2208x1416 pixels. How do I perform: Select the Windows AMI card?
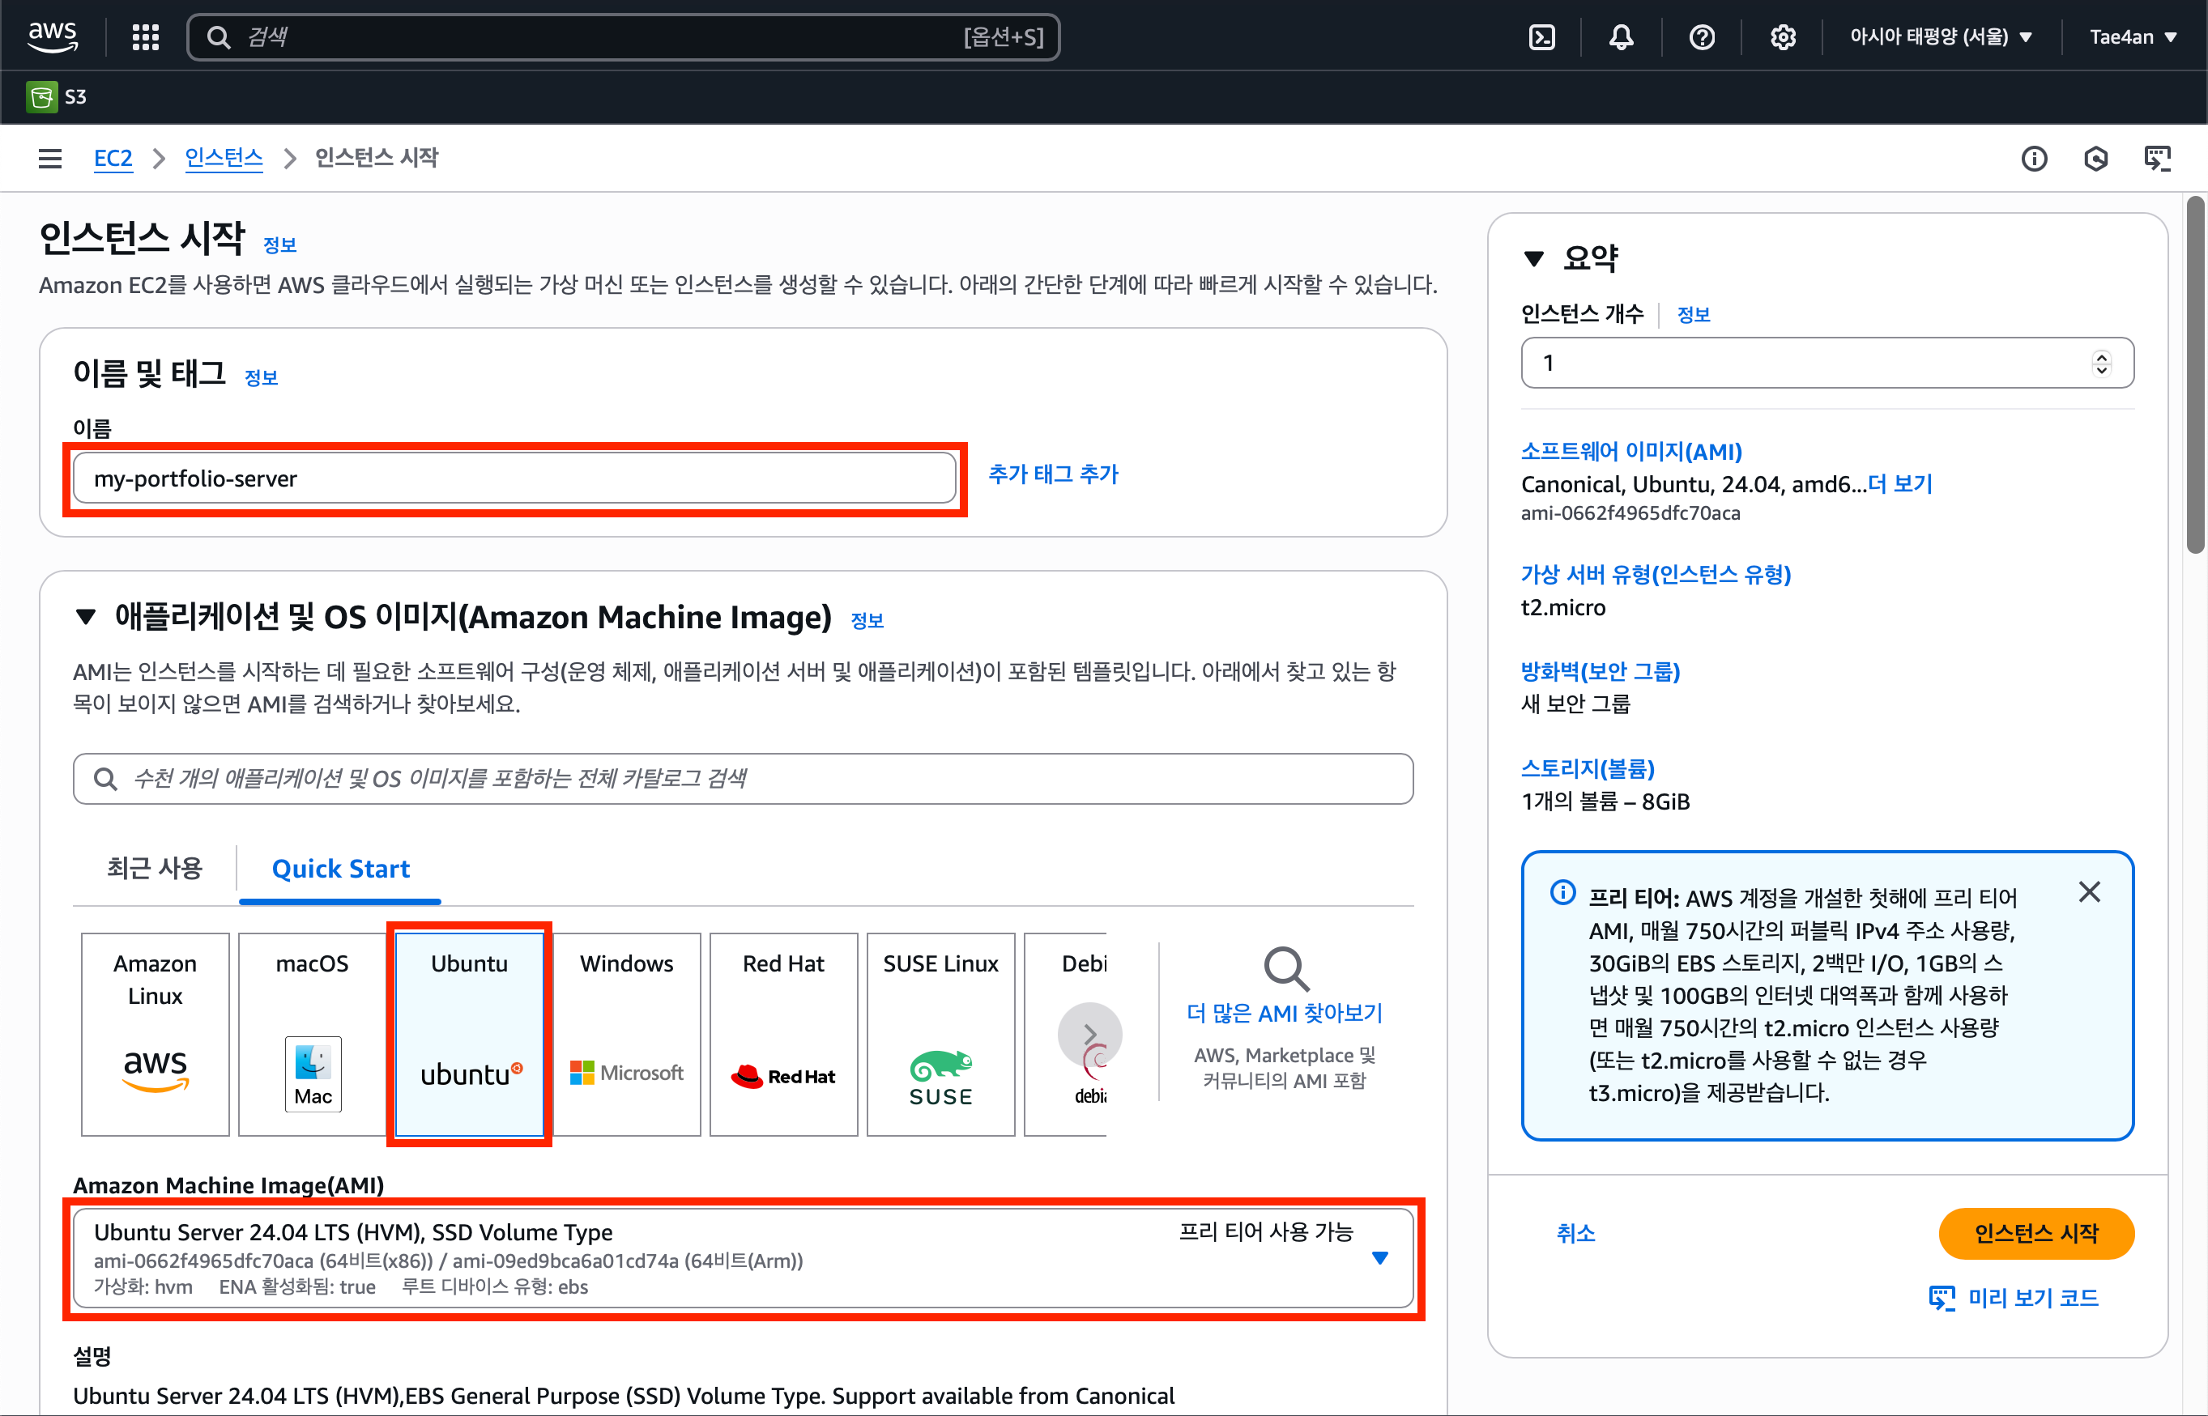(627, 1035)
